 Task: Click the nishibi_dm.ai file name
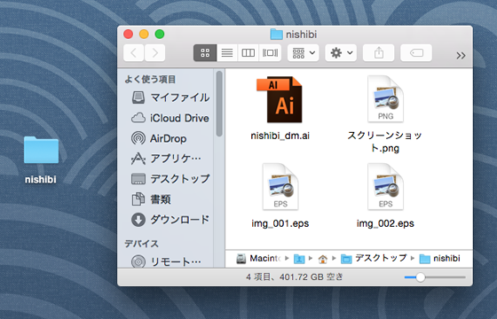(280, 136)
